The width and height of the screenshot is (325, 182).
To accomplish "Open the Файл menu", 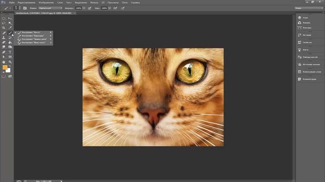I will [x=12, y=3].
